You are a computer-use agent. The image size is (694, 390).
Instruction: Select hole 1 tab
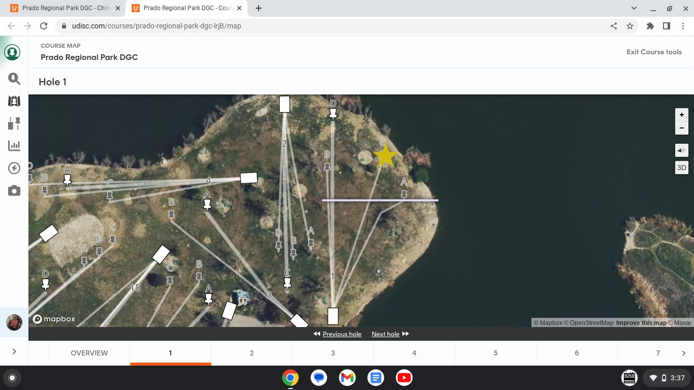[170, 353]
